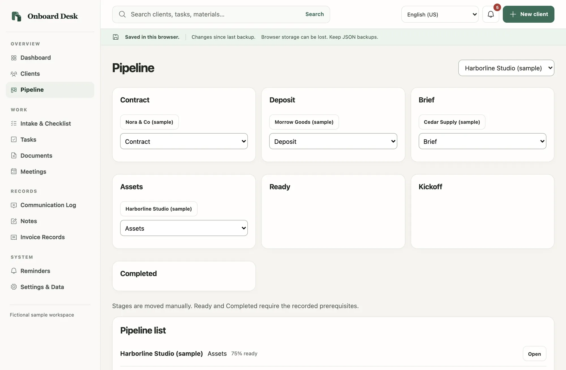The width and height of the screenshot is (566, 370).
Task: Click 'Saved in this browser.' text
Action: coord(152,37)
